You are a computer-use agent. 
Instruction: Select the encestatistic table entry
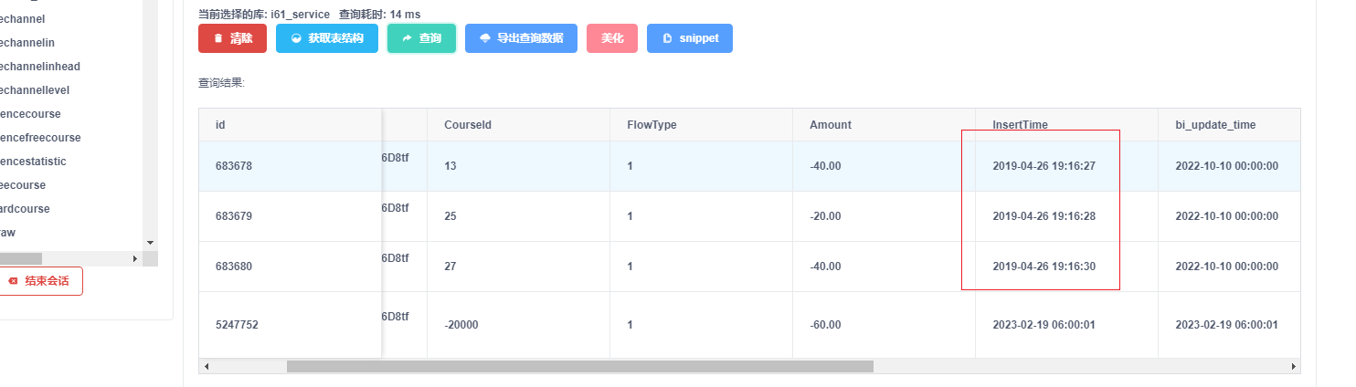pos(32,162)
